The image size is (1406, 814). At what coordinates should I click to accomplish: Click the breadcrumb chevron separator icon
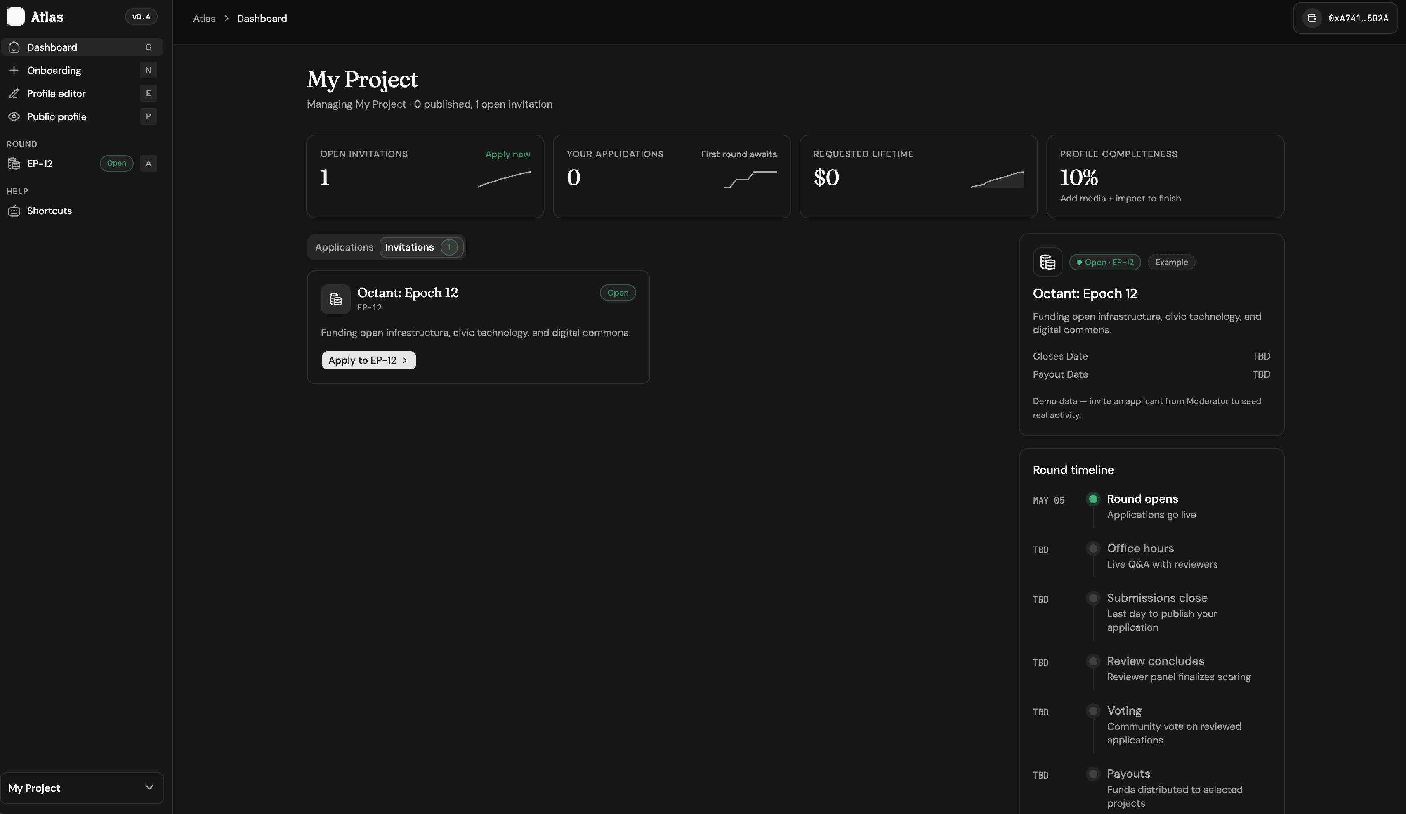pyautogui.click(x=226, y=19)
